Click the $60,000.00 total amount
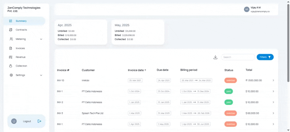The image size is (290, 132). pyautogui.click(x=252, y=113)
